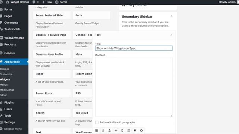The width and height of the screenshot is (239, 134).
Task: Open Pages in the left admin menu
Action: [x=8, y=16]
